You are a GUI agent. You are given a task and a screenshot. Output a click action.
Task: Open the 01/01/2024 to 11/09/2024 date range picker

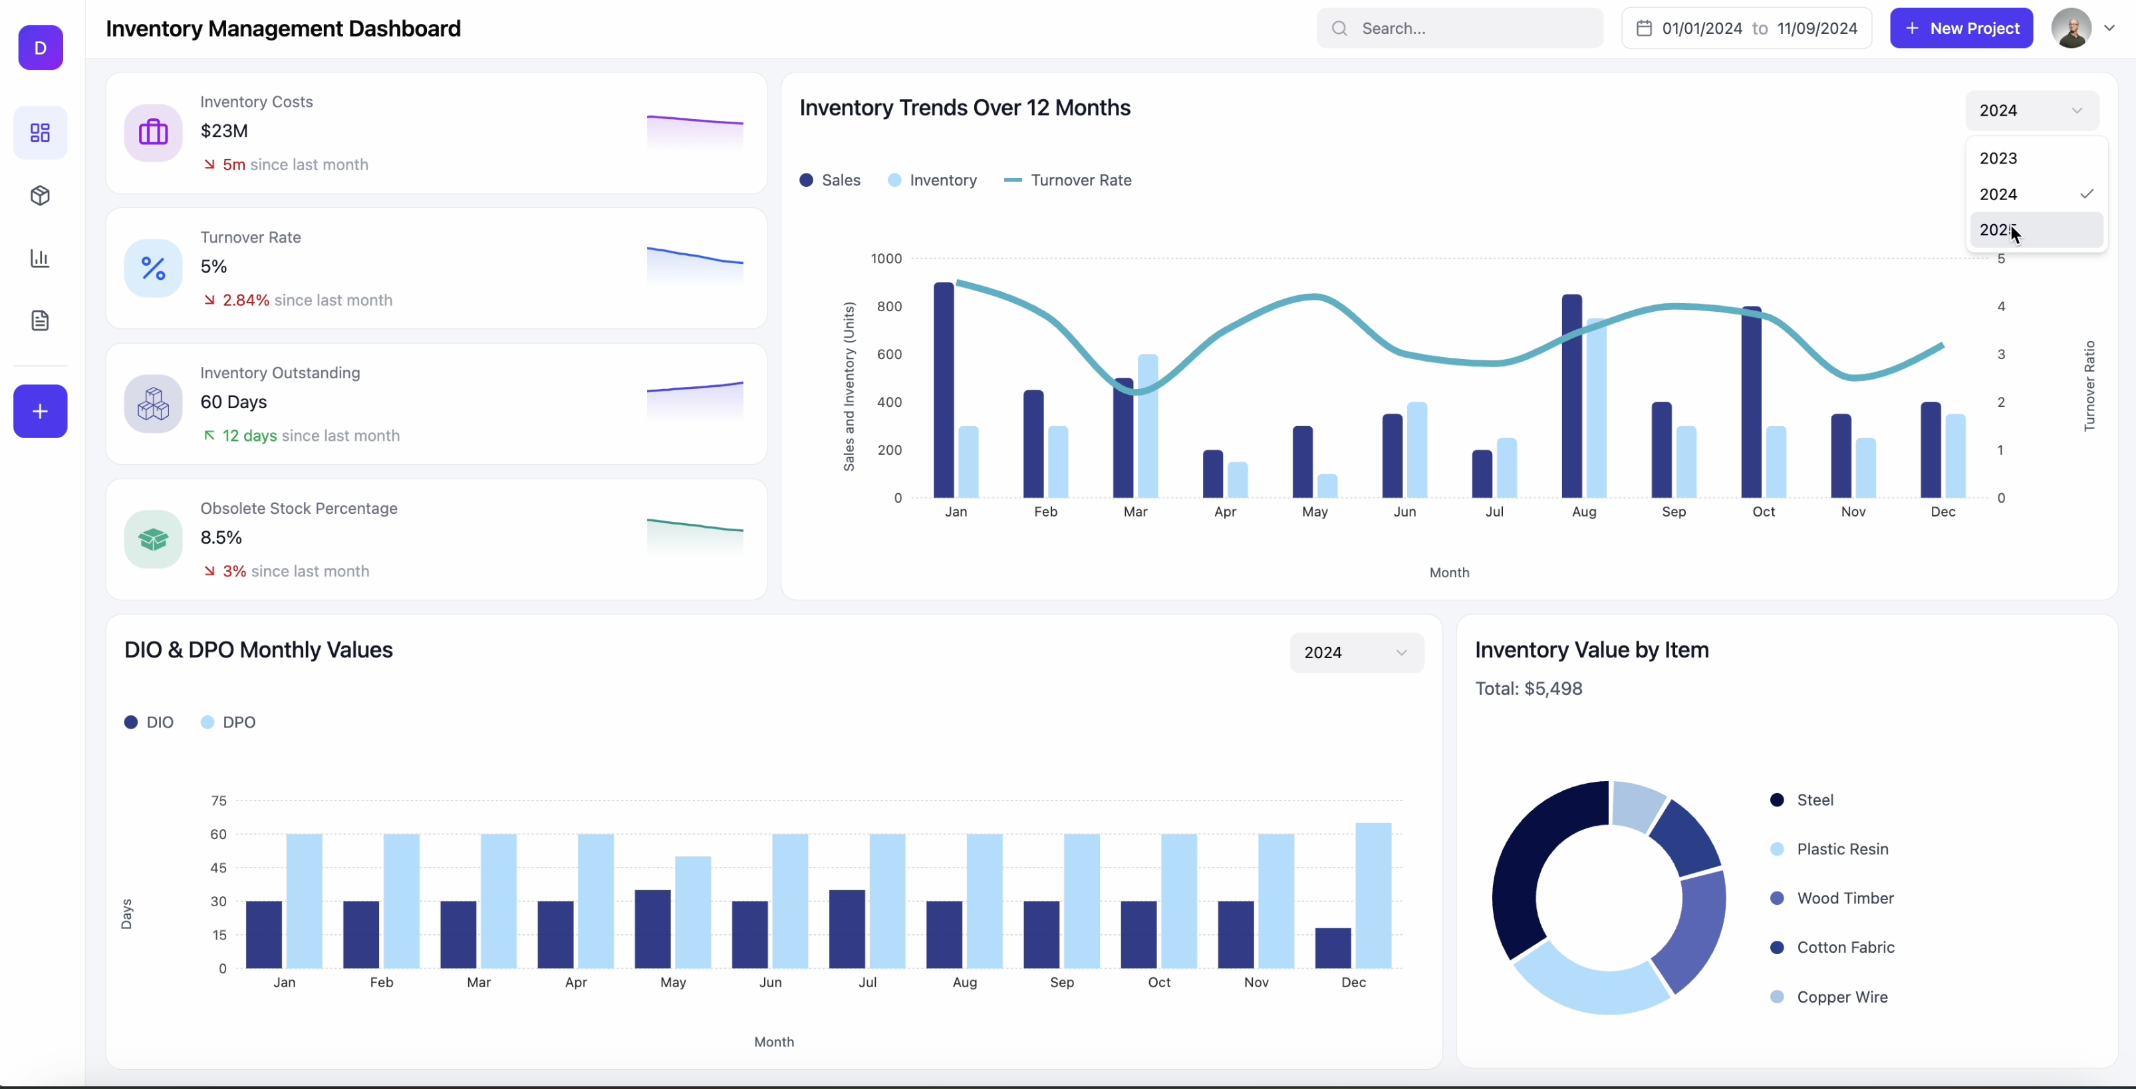tap(1746, 28)
